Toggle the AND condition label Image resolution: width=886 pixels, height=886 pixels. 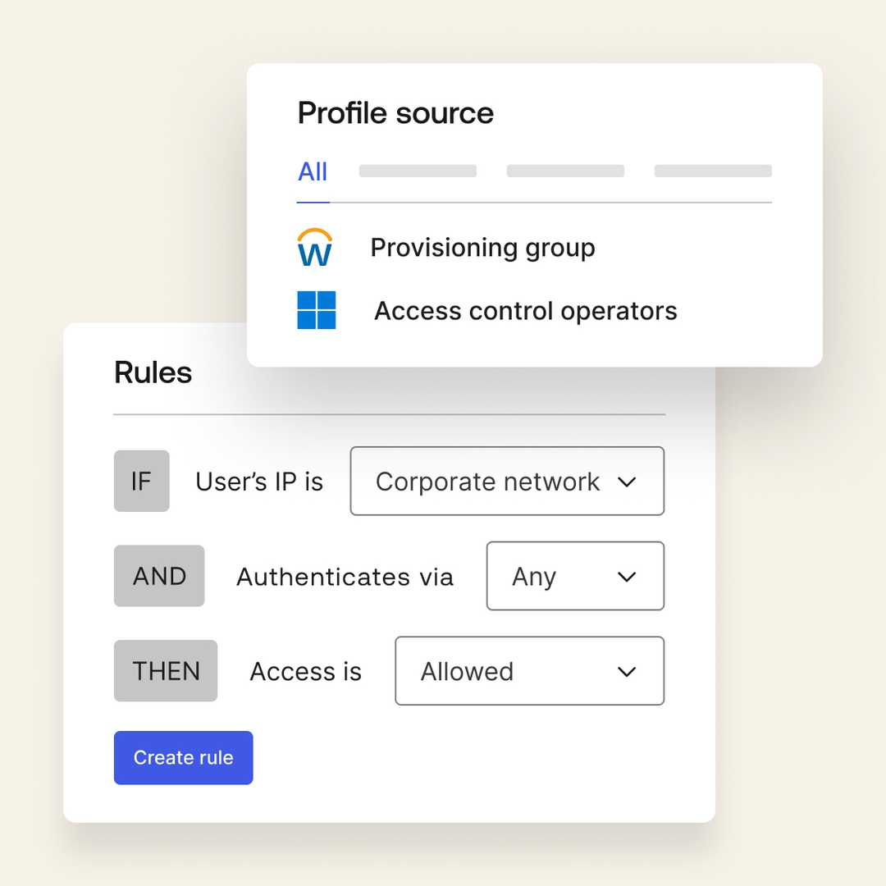159,576
